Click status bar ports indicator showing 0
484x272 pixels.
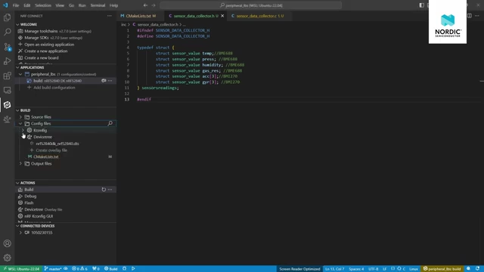[96, 269]
